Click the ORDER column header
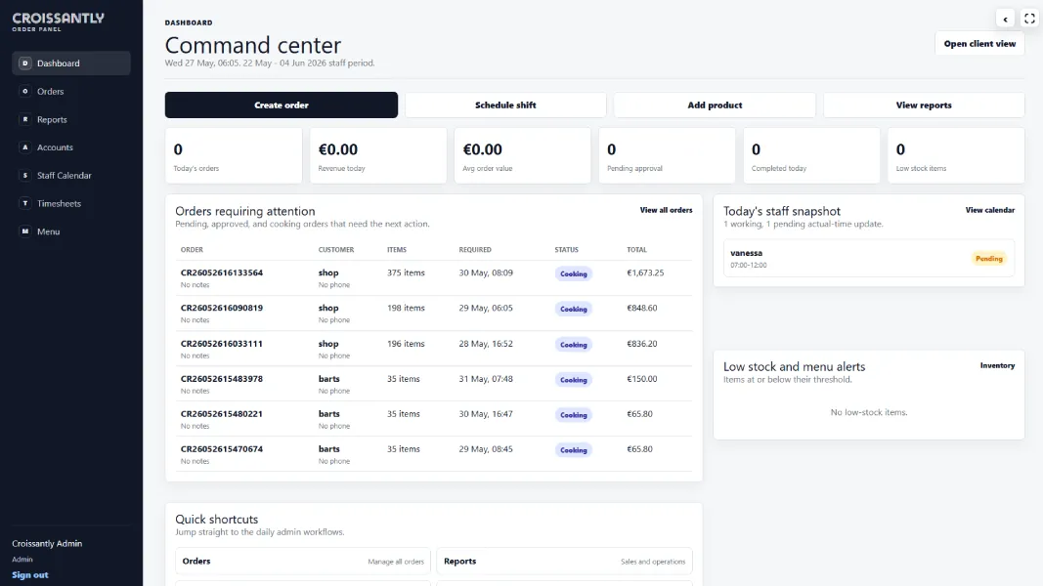The height and width of the screenshot is (586, 1043). [x=192, y=250]
